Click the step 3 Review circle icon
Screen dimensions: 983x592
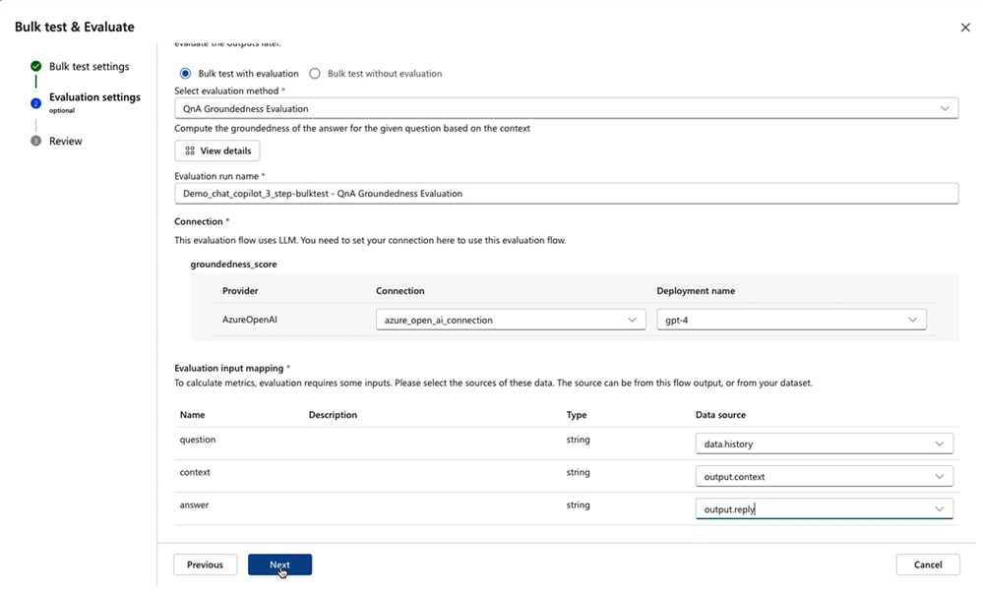(x=35, y=141)
